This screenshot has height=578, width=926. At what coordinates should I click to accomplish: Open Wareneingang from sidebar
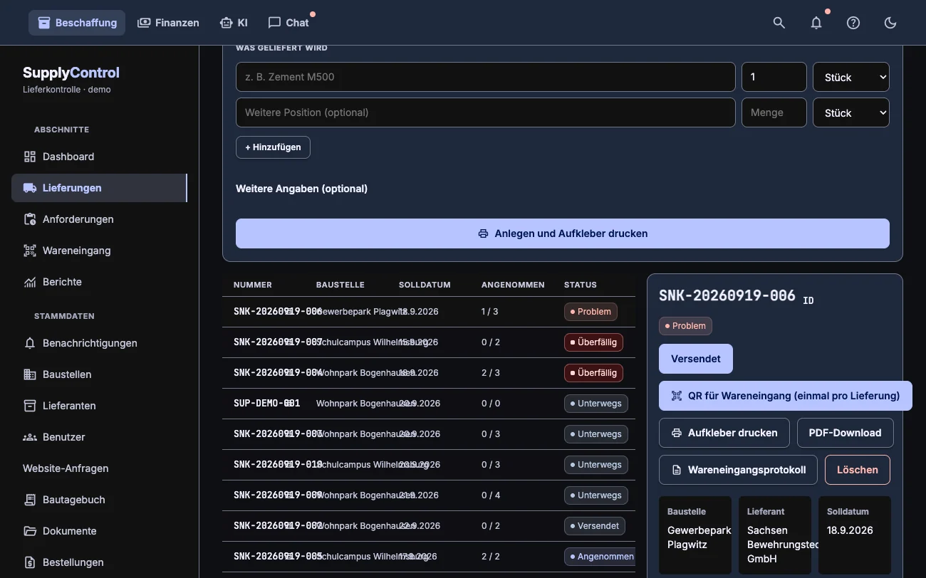point(99,251)
